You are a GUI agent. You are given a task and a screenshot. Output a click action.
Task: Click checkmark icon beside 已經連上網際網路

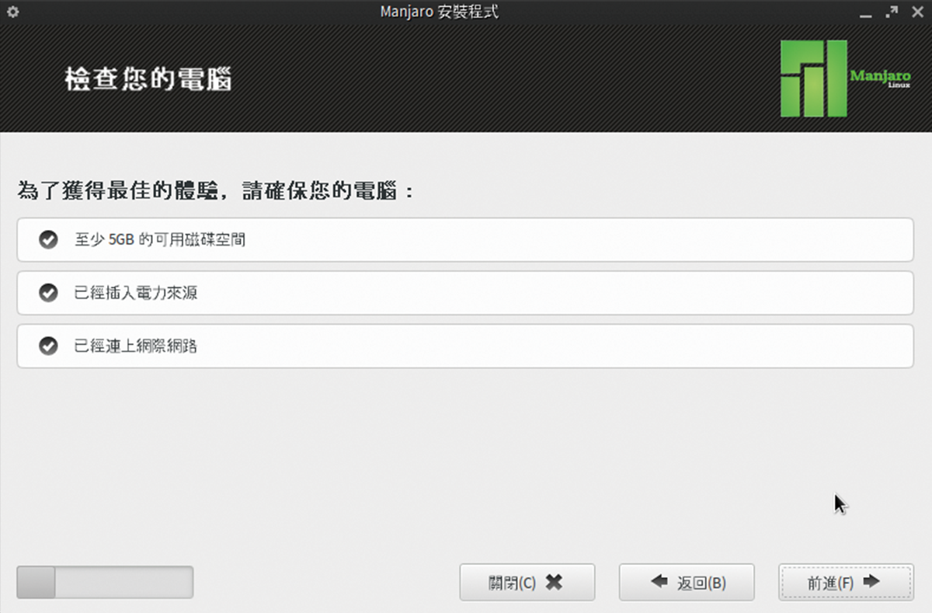pos(48,346)
